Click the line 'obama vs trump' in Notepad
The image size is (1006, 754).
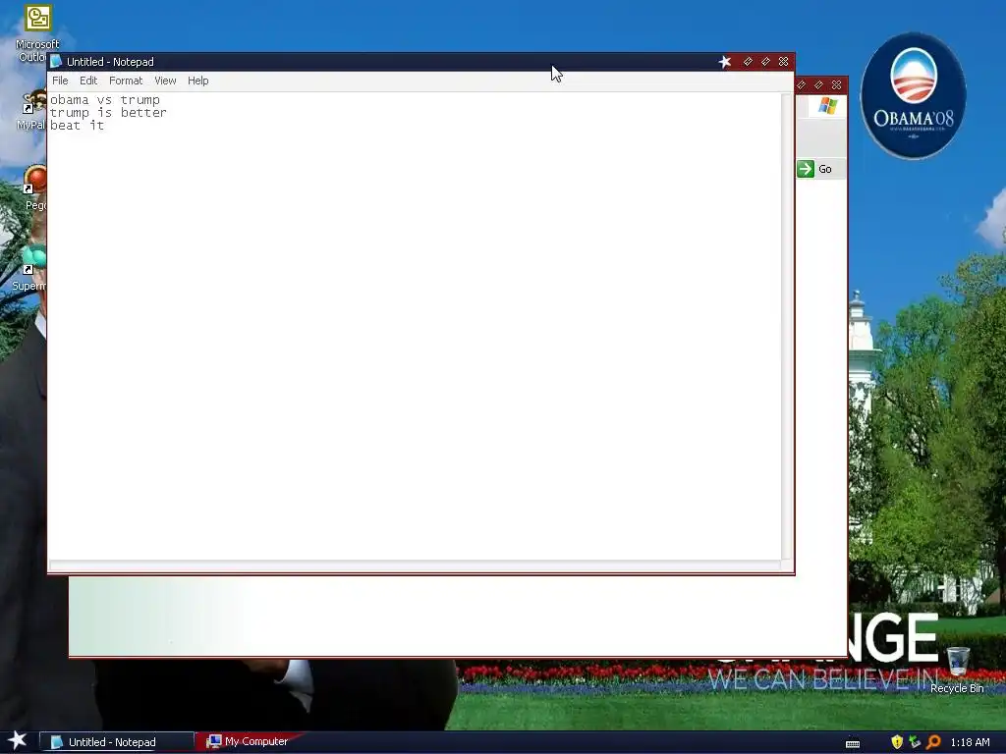105,100
